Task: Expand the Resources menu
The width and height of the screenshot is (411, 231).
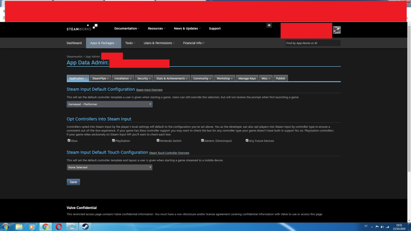Action: [157, 28]
